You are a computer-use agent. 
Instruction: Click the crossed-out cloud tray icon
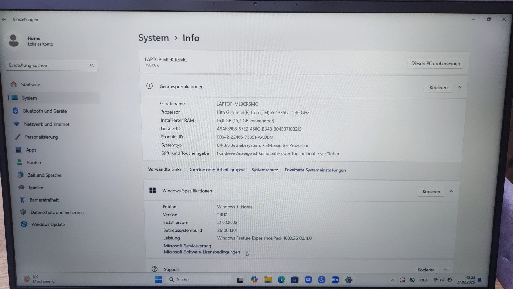412,280
